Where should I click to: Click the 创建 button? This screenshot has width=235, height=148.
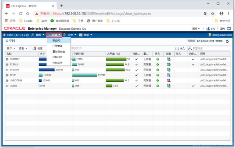click(x=38, y=48)
